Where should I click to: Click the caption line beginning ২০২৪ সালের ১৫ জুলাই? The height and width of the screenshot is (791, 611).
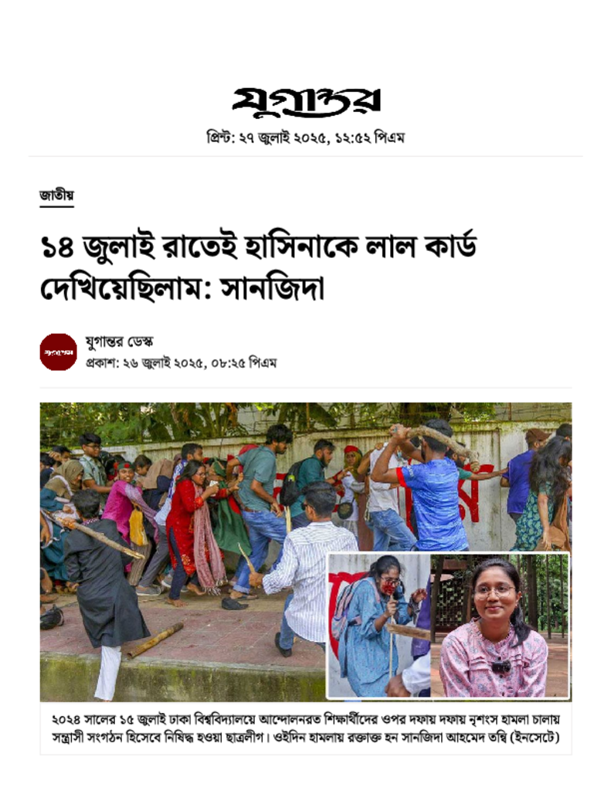[x=306, y=719]
